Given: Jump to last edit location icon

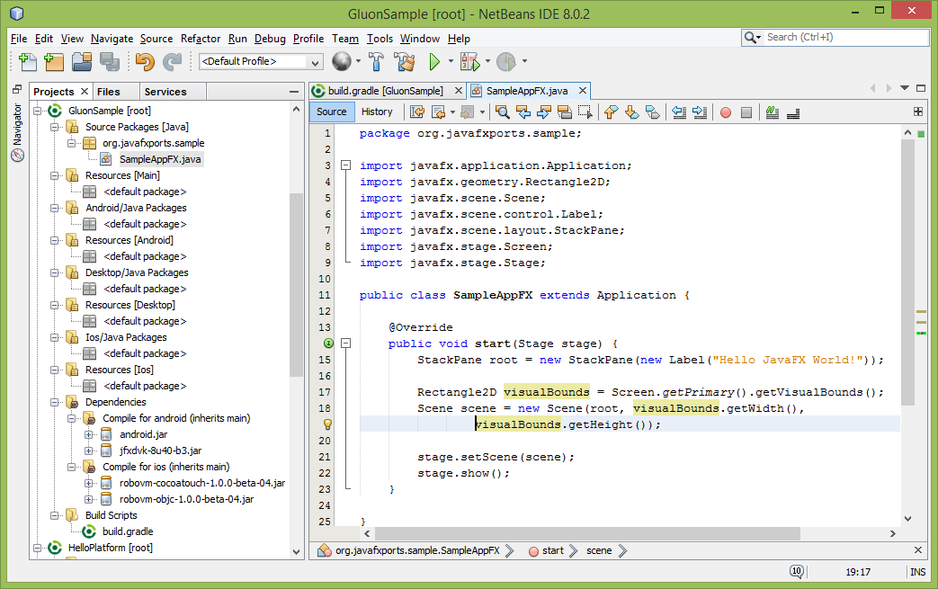Looking at the screenshot, I should [415, 112].
